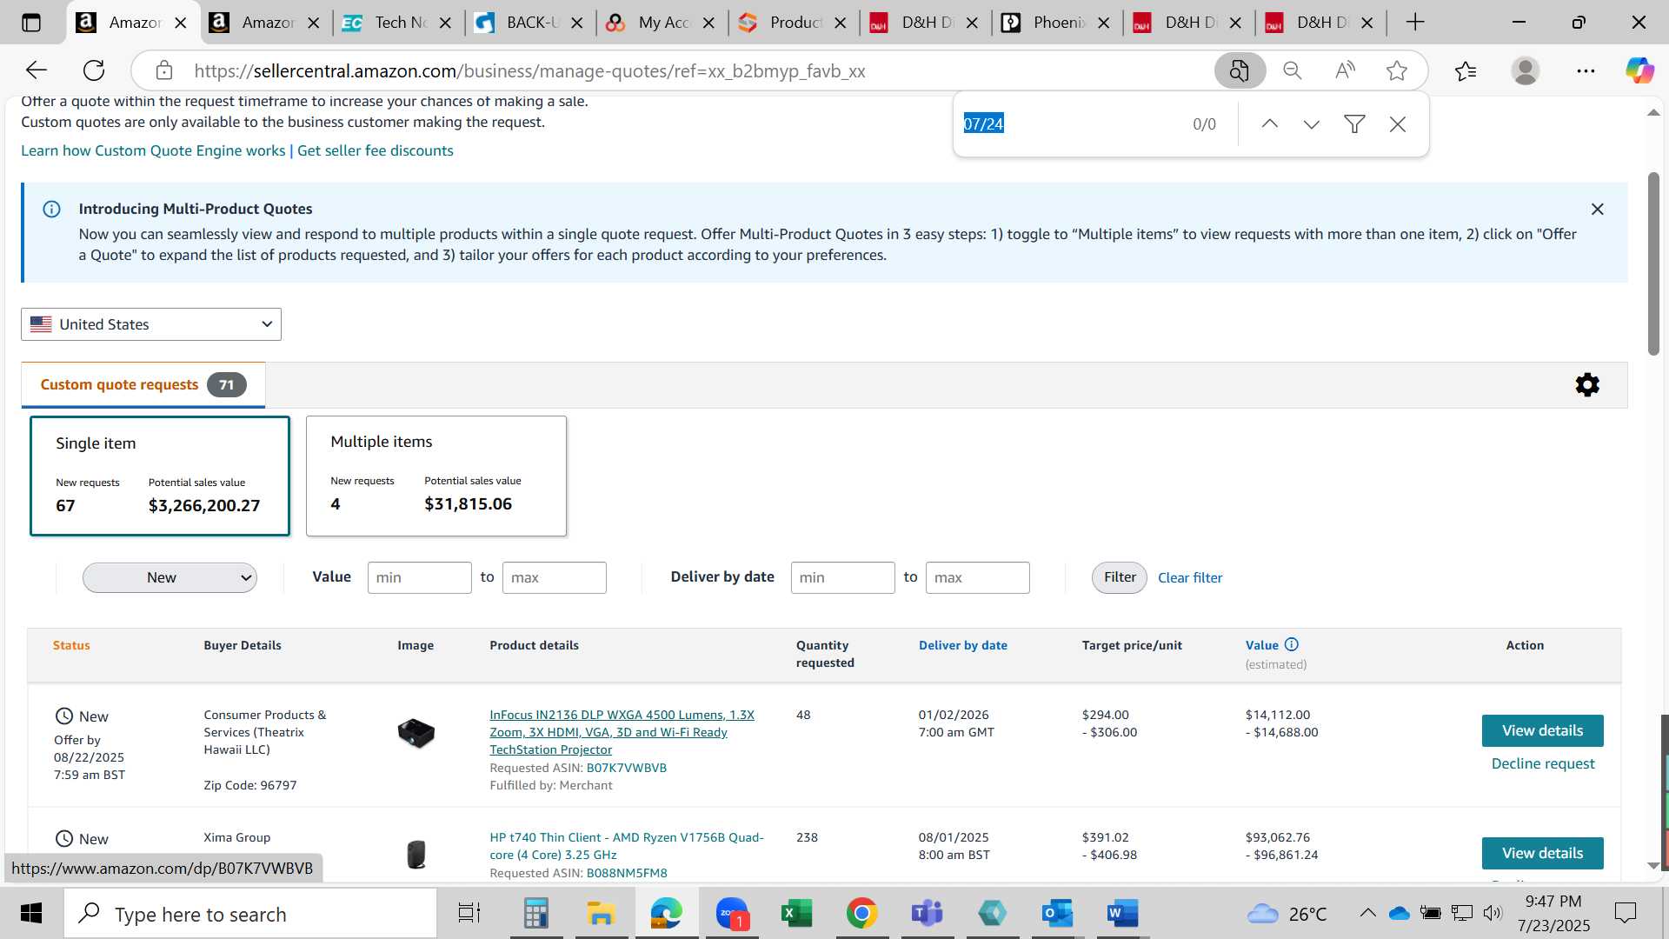The width and height of the screenshot is (1669, 939).
Task: Click the page vertical scrollbar thumb
Action: tap(1653, 263)
